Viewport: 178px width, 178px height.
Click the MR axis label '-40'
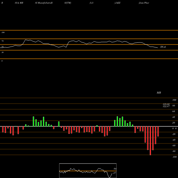(174, 140)
